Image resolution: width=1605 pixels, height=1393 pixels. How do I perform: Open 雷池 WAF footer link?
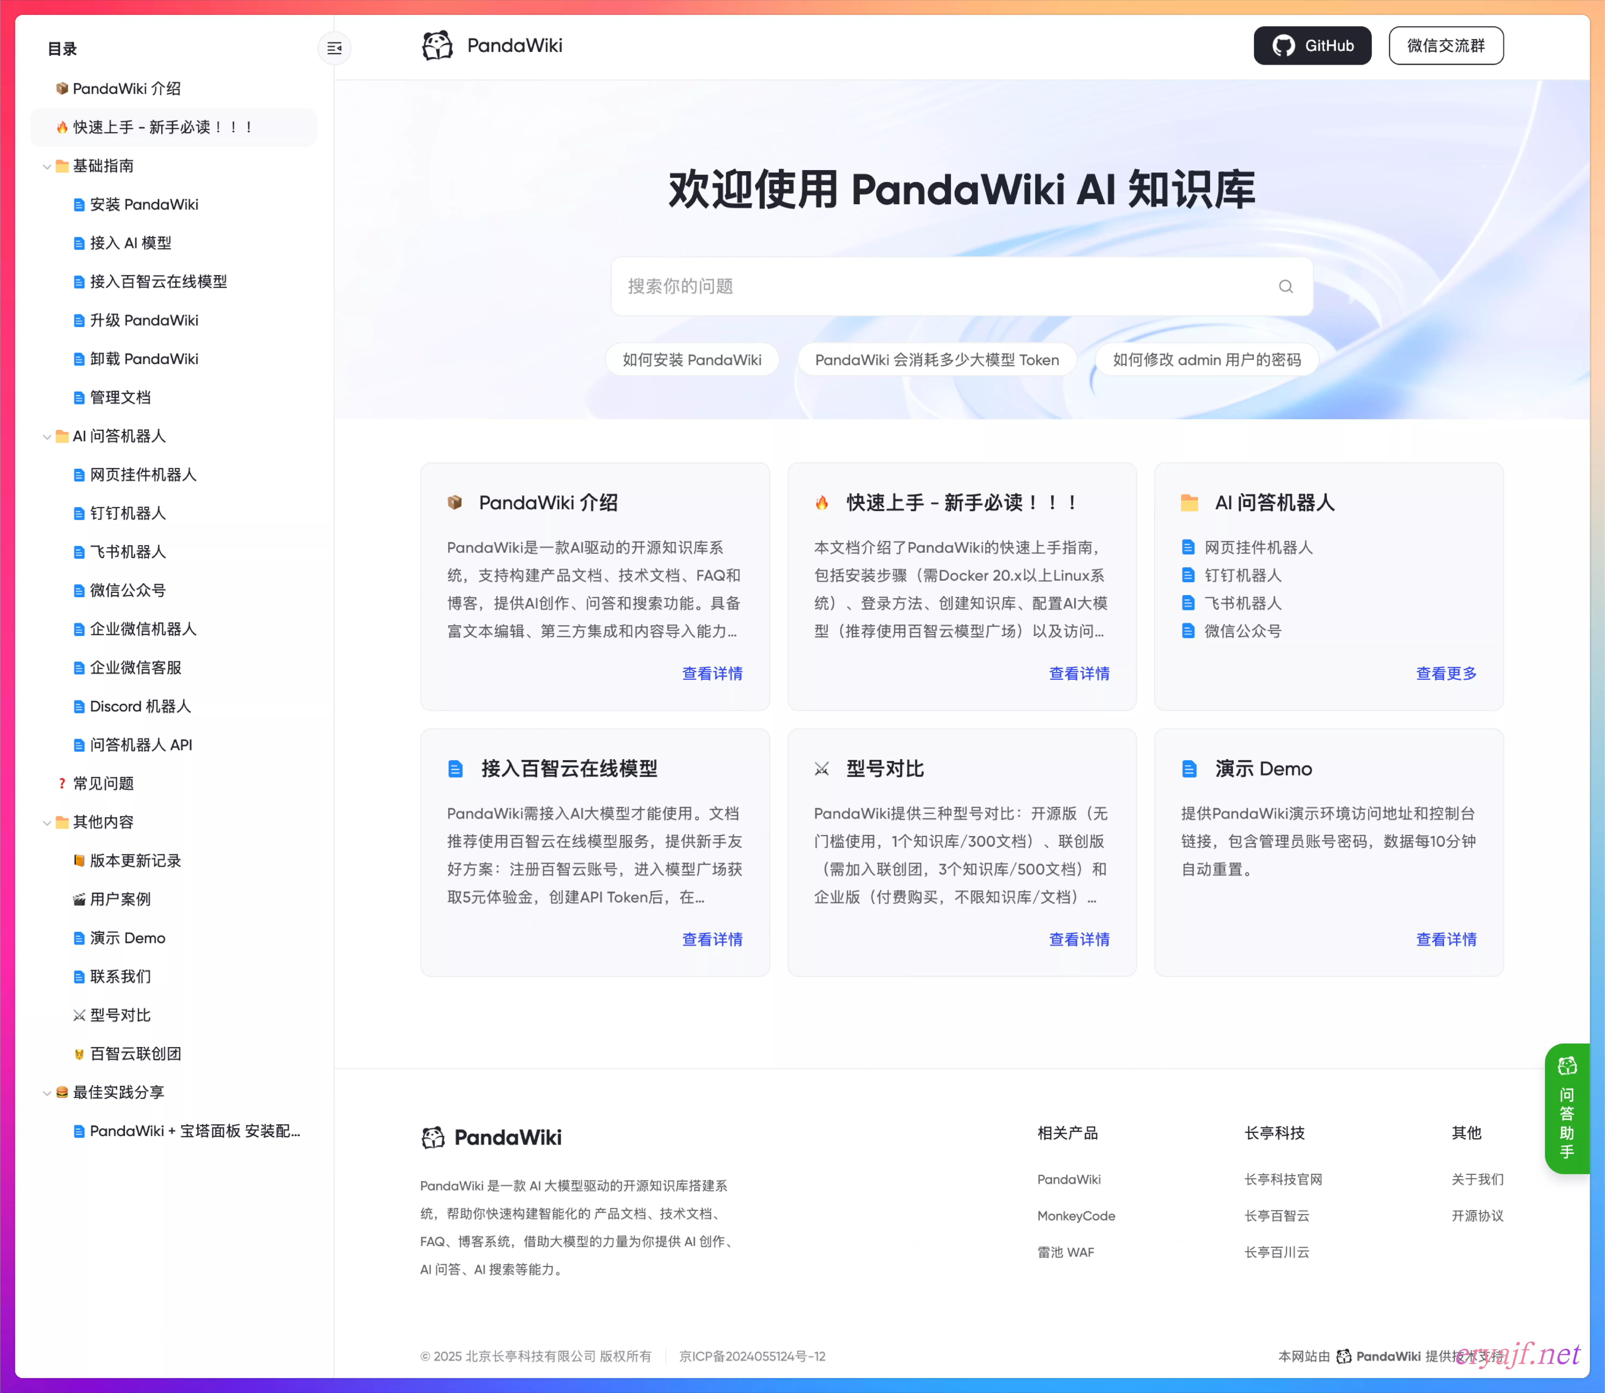1066,1252
